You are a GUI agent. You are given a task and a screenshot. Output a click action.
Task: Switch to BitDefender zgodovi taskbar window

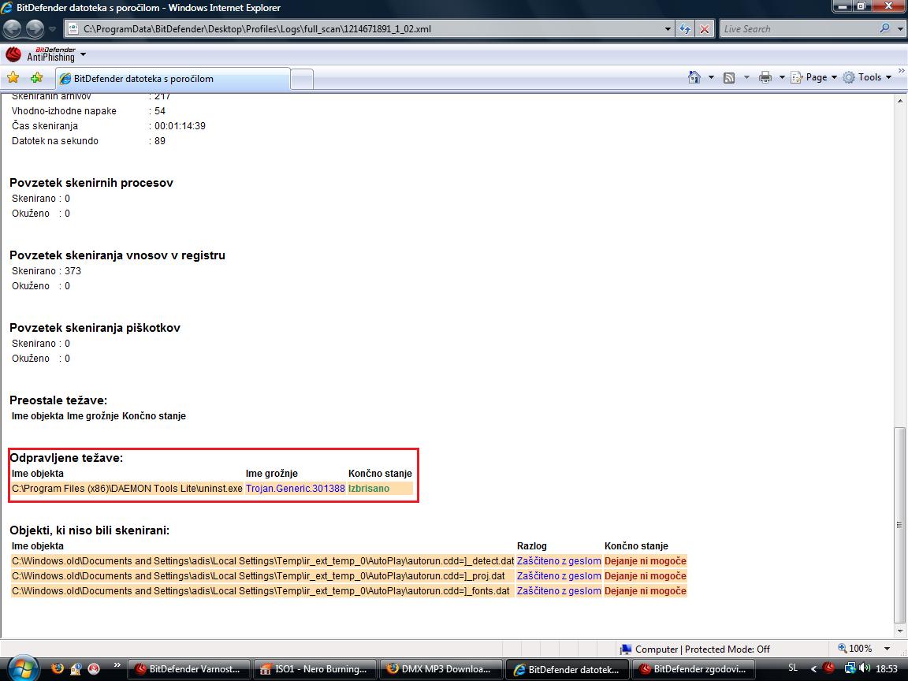[693, 669]
